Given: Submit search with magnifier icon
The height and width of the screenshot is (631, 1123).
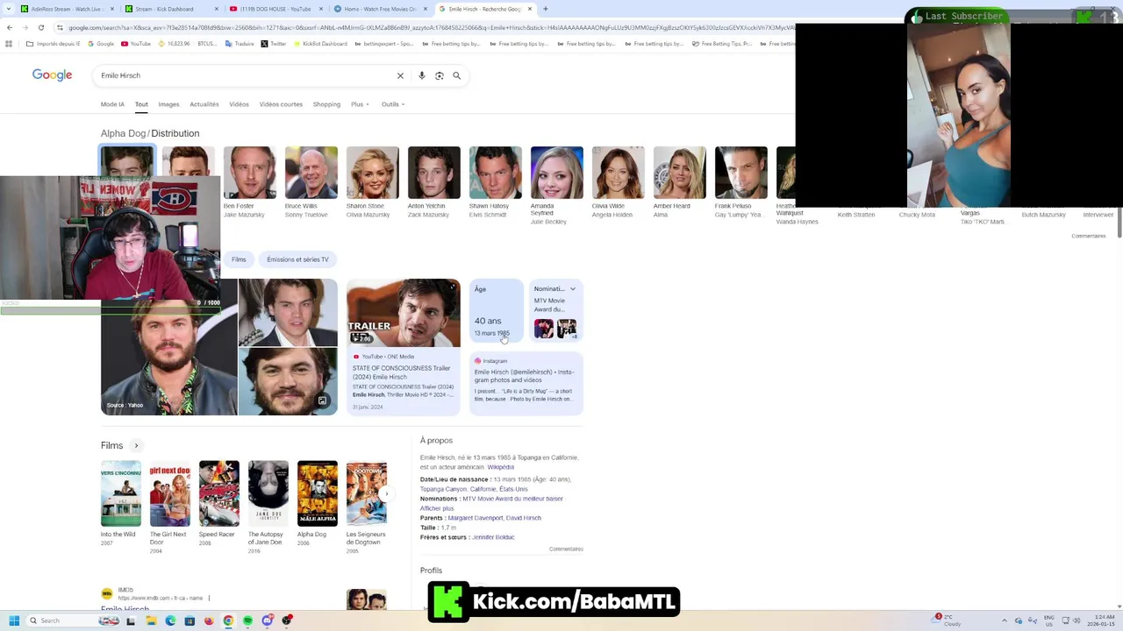Looking at the screenshot, I should pos(457,75).
